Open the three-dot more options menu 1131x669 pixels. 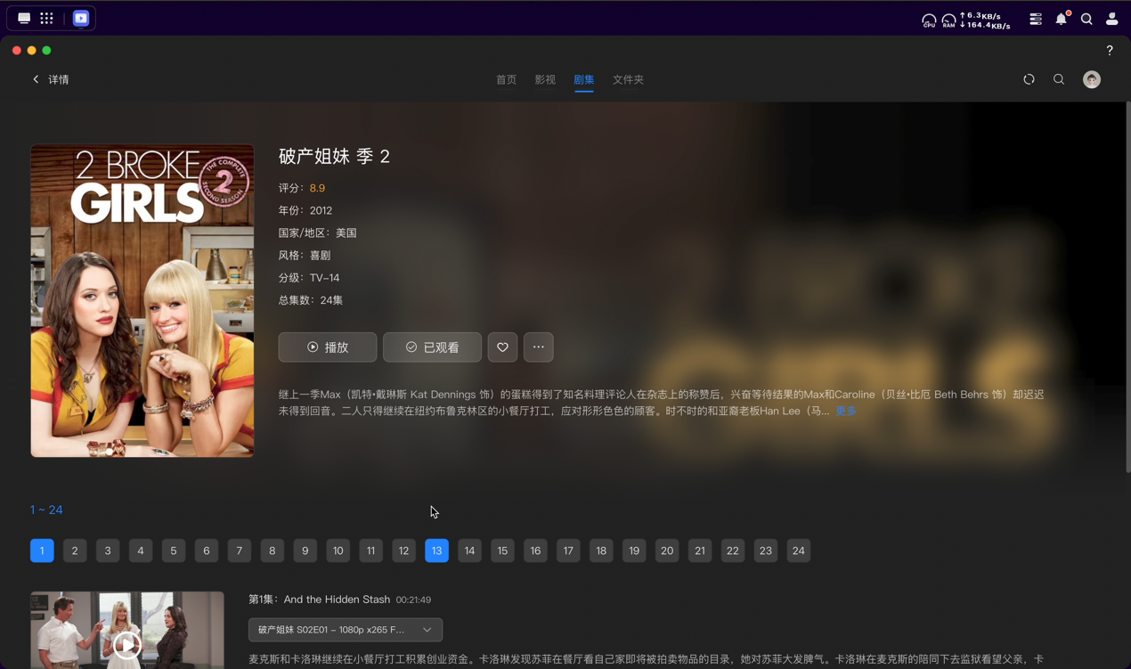538,347
